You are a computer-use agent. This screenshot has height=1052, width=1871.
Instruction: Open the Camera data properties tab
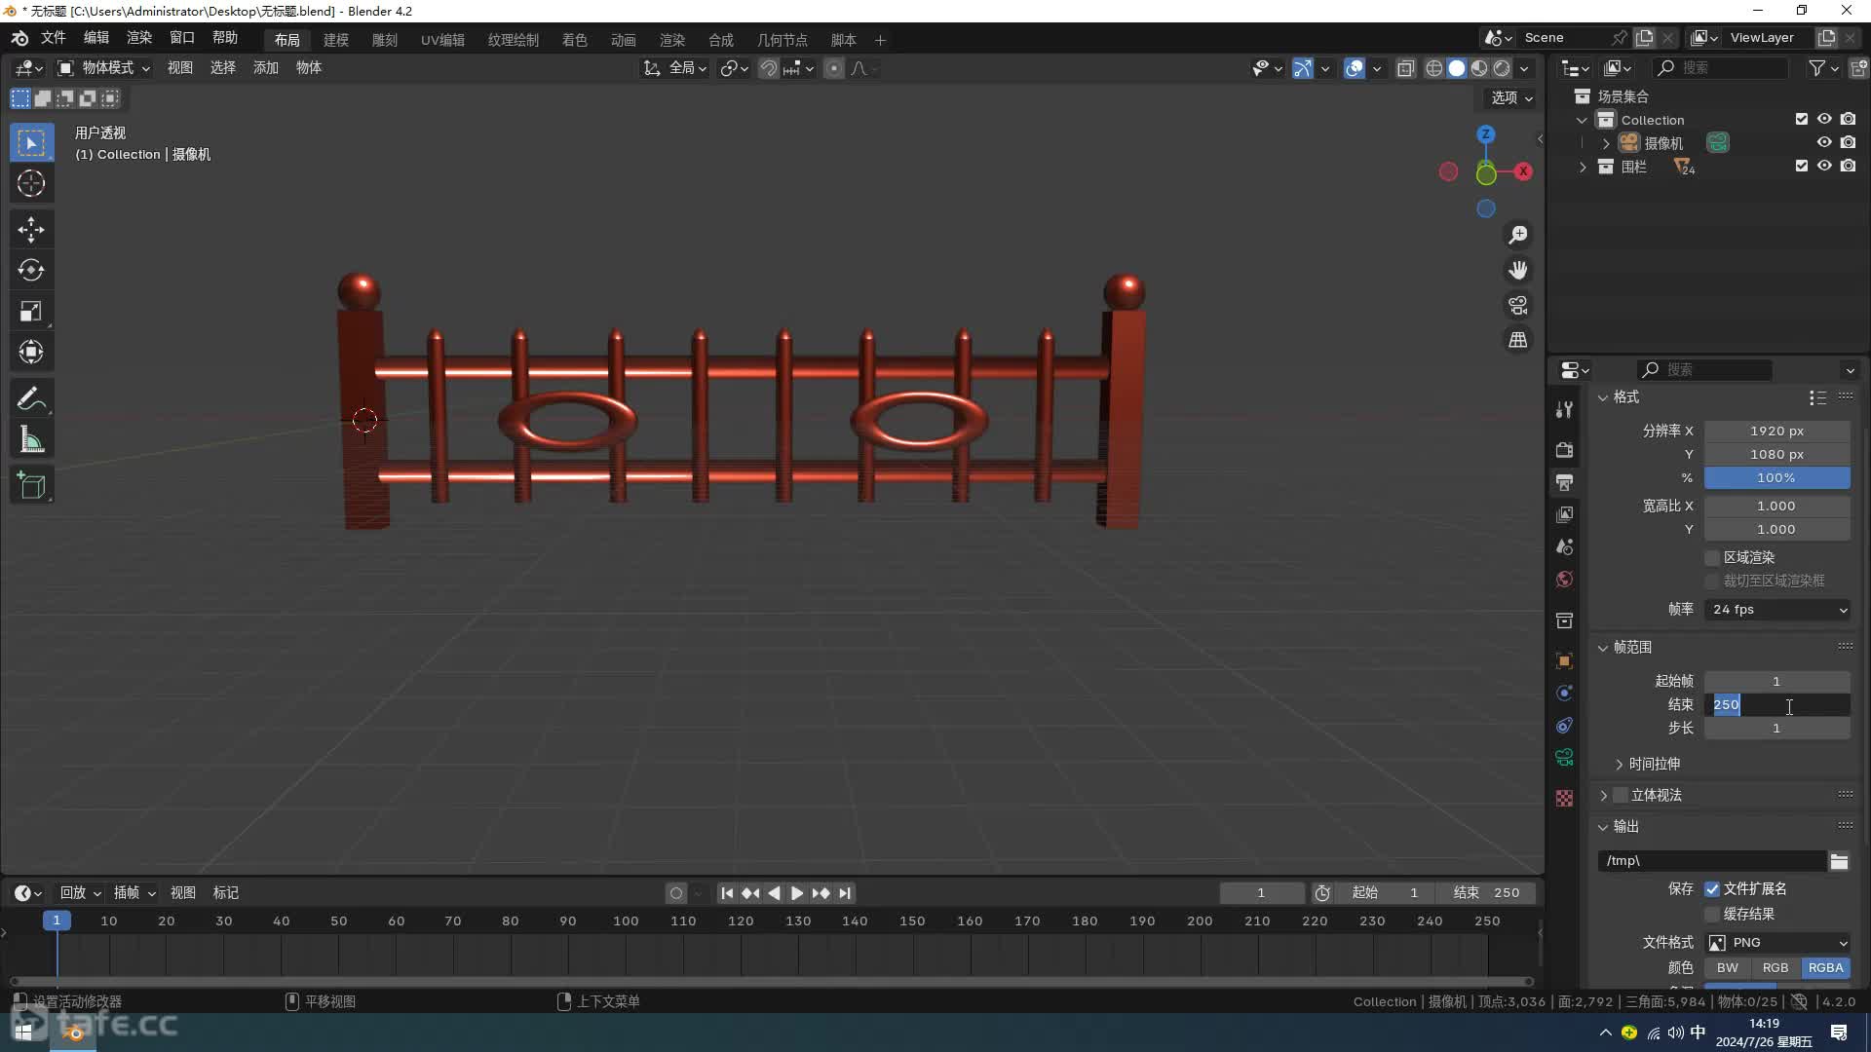point(1564,758)
